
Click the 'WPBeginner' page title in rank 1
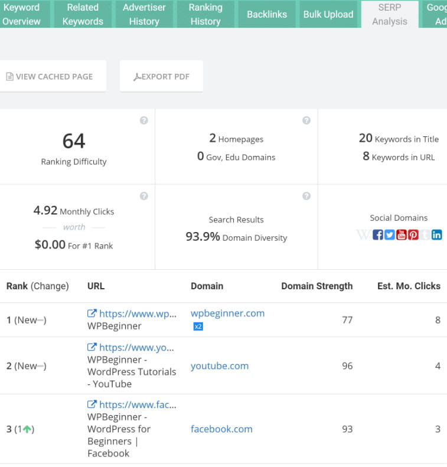pos(115,326)
